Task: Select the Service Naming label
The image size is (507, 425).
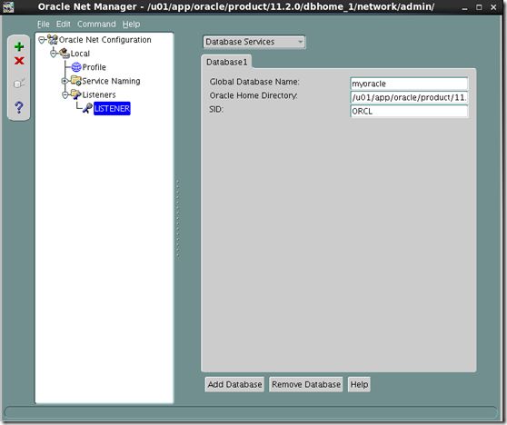Action: coord(111,81)
